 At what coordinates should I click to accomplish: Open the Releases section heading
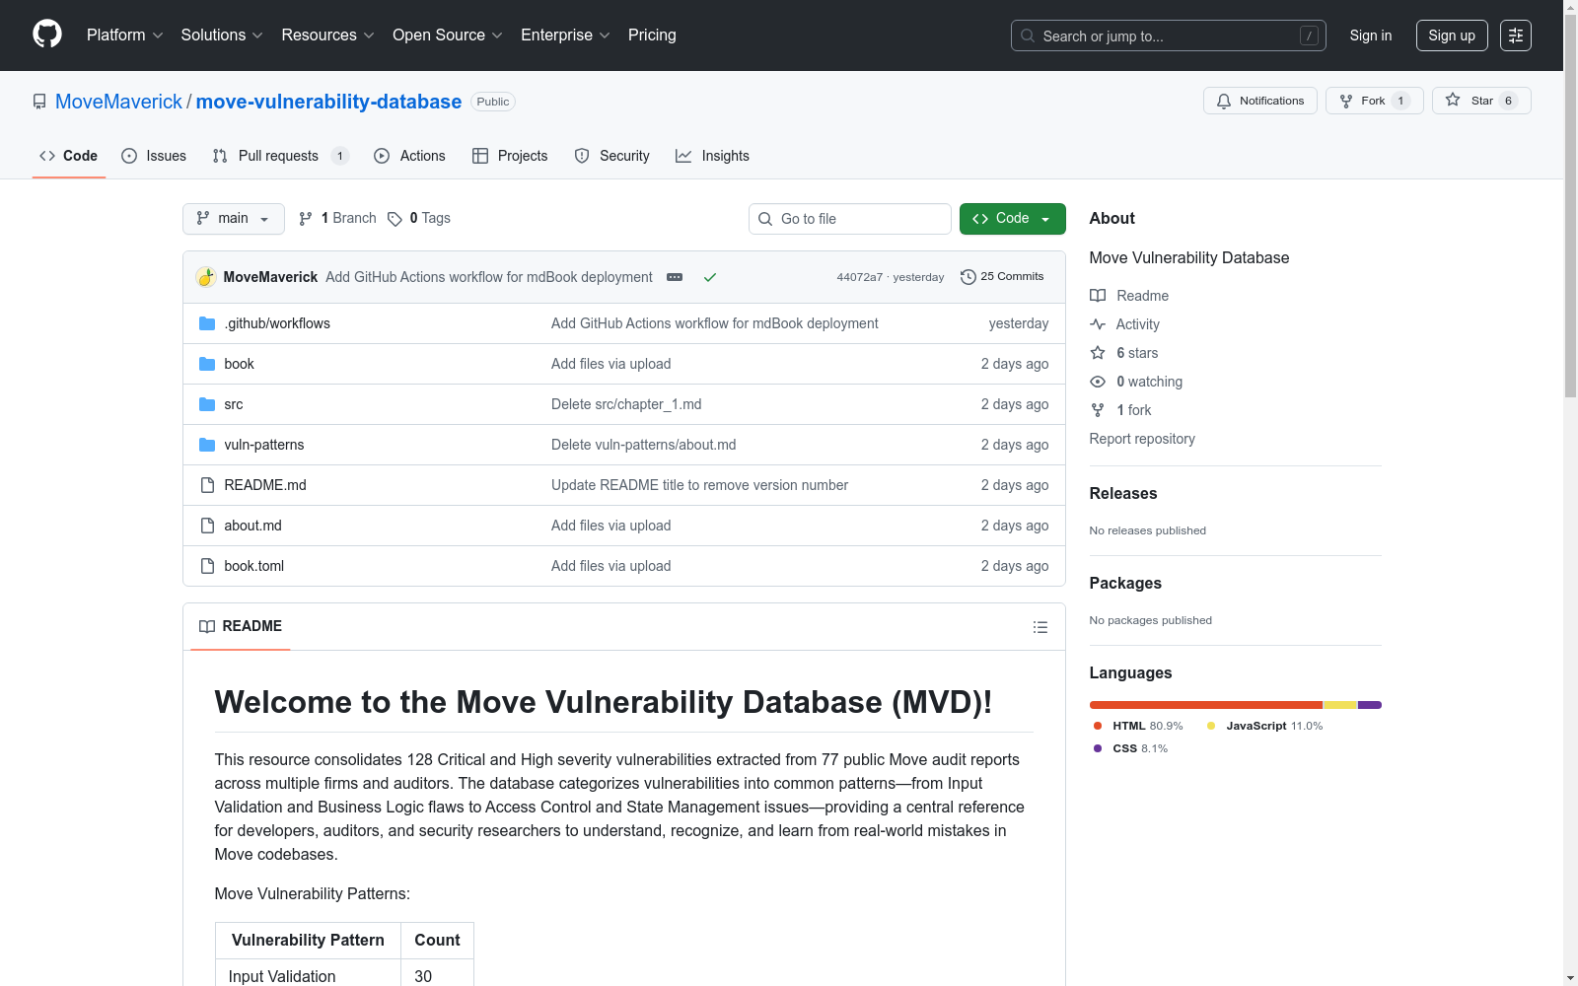[x=1123, y=493]
